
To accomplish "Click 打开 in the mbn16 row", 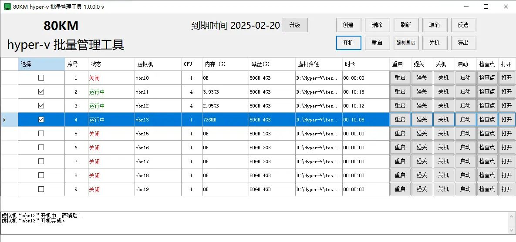I will pyautogui.click(x=507, y=147).
